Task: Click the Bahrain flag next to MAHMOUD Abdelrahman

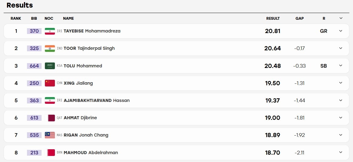Action: [x=50, y=153]
